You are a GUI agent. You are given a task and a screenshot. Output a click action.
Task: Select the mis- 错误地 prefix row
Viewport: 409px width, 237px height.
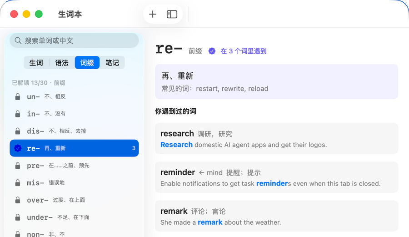tap(75, 183)
